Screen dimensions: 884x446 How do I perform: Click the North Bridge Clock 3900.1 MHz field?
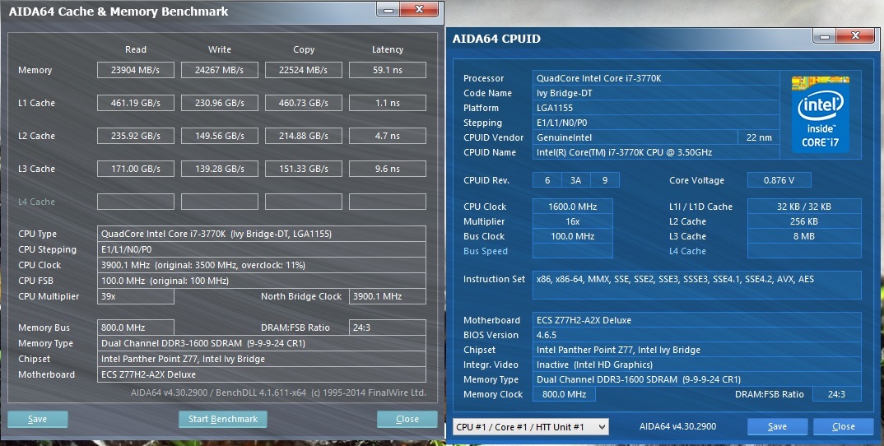388,296
